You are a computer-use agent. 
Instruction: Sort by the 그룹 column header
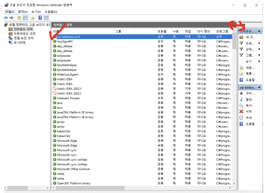[135, 31]
